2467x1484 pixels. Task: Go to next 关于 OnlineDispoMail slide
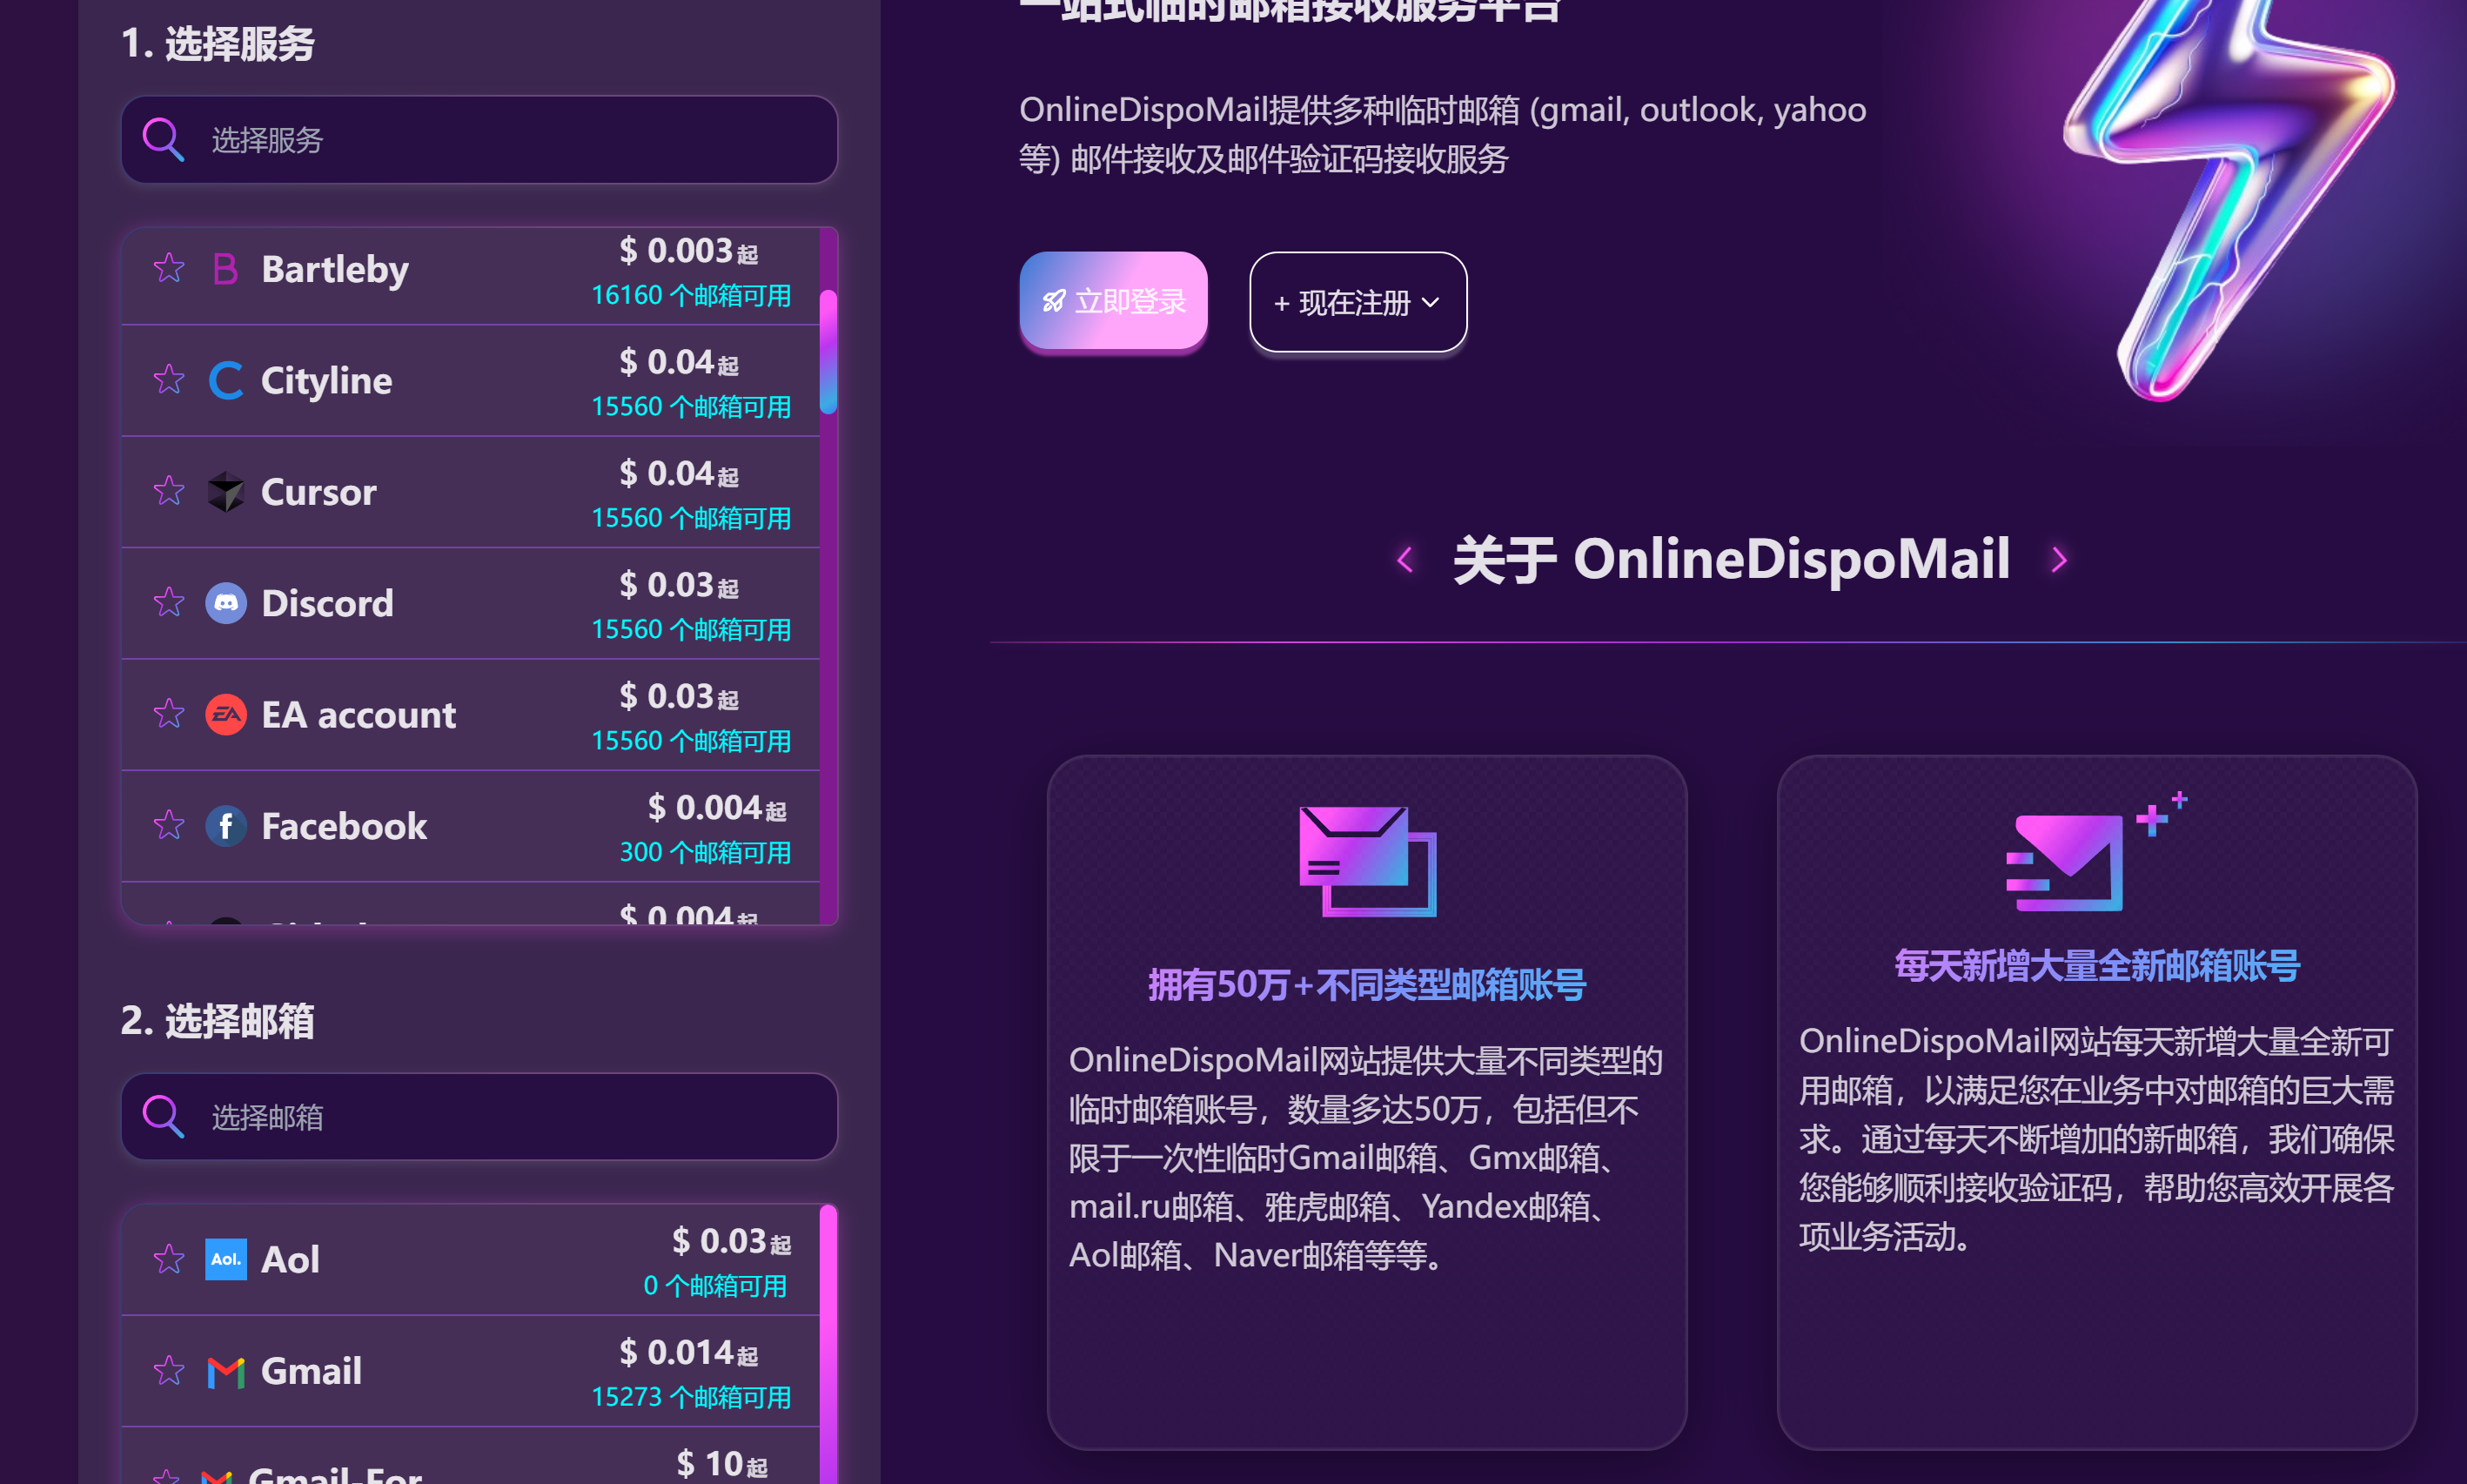pos(2058,560)
